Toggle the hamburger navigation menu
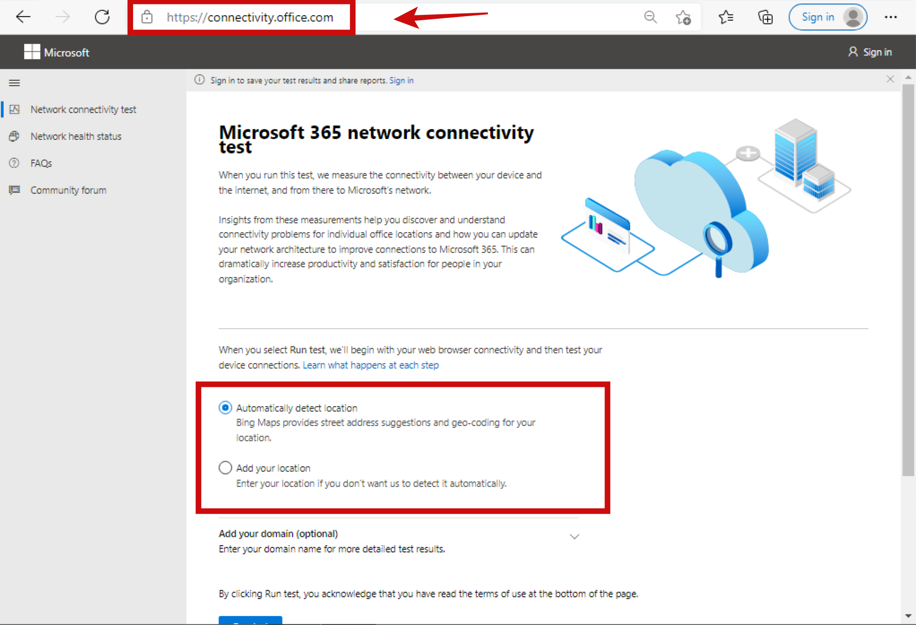The height and width of the screenshot is (625, 916). tap(14, 82)
